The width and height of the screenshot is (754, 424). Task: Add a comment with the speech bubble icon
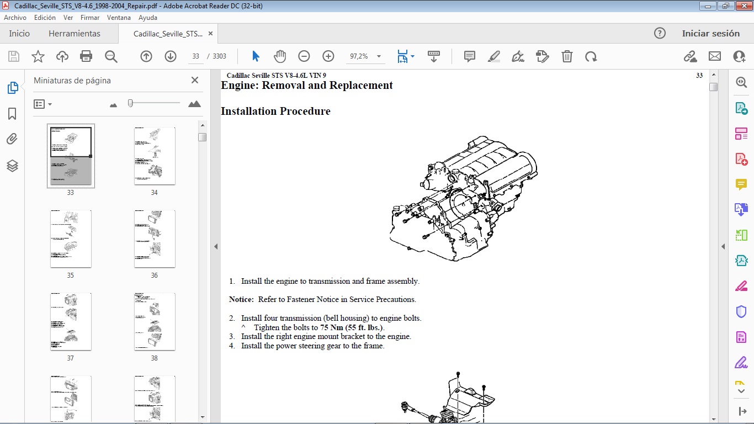pos(470,56)
